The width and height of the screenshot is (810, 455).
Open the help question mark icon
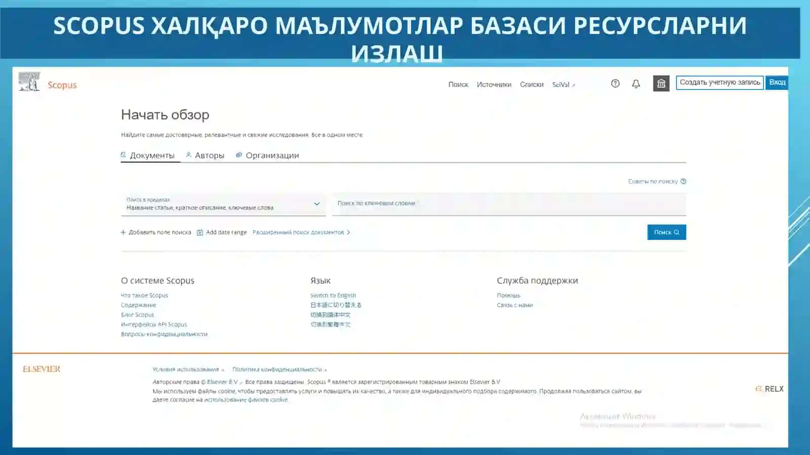click(x=615, y=84)
